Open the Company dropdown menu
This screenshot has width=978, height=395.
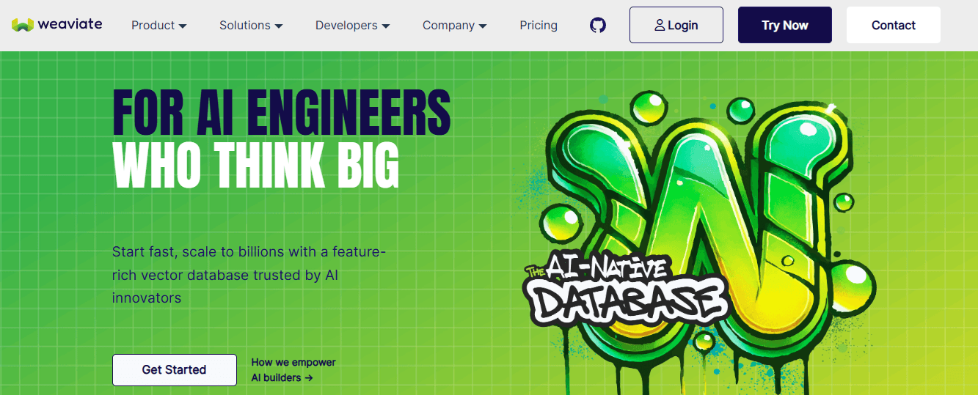point(455,25)
